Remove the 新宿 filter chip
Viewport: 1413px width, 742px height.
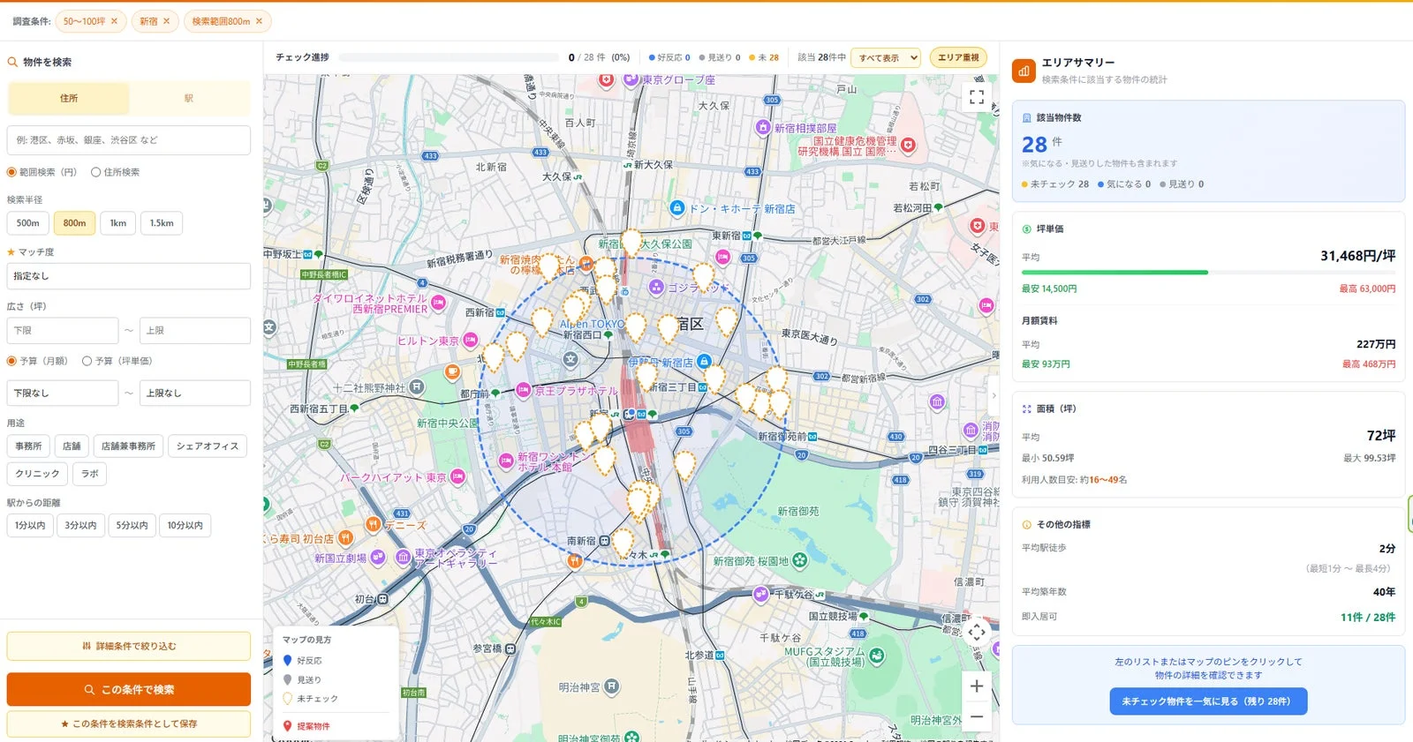point(166,21)
